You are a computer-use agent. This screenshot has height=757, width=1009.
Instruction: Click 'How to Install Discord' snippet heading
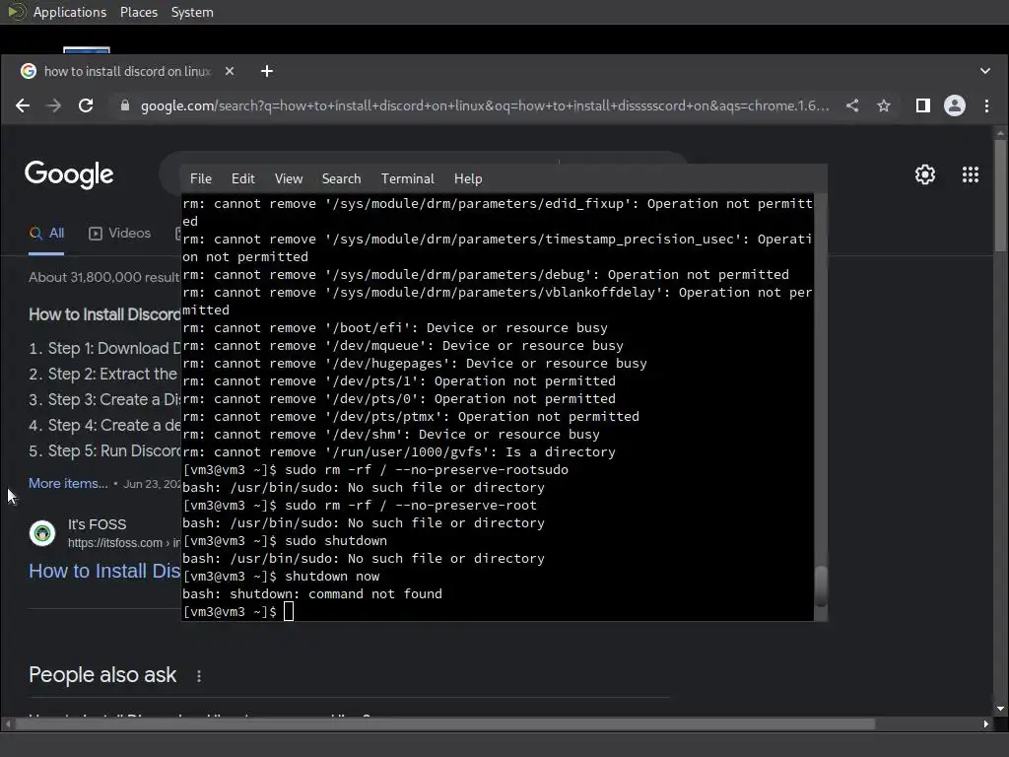pos(104,314)
